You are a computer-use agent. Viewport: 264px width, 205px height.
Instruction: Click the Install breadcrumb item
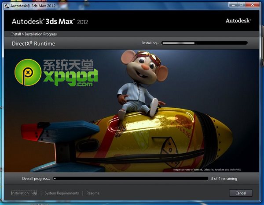[x=17, y=34]
